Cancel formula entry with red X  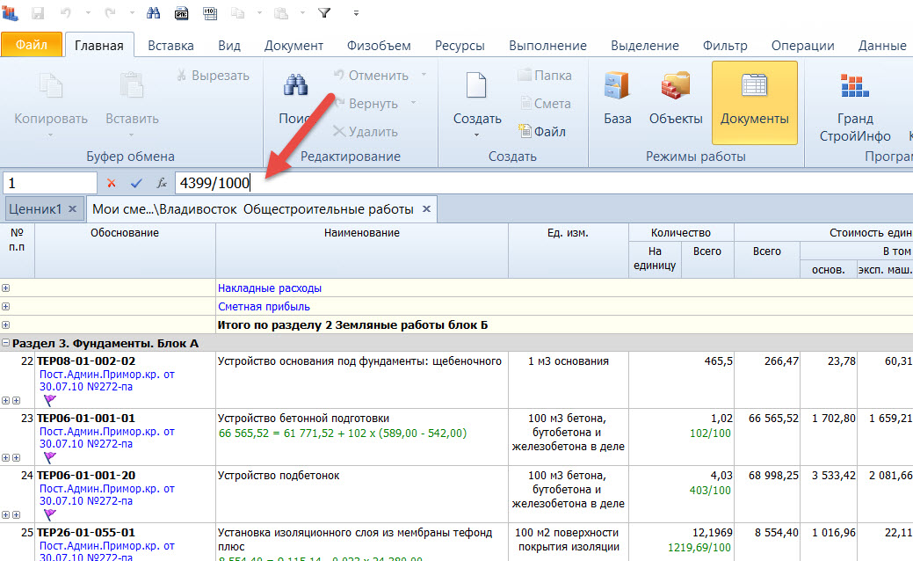coord(111,183)
